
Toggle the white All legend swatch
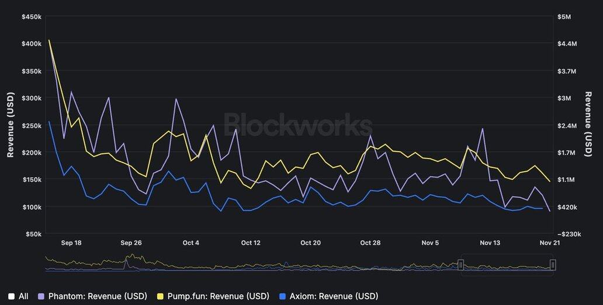(x=11, y=296)
